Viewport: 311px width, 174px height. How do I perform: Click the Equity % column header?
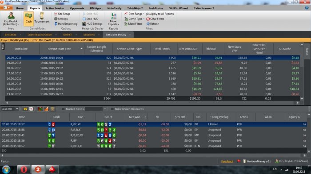[294, 117]
